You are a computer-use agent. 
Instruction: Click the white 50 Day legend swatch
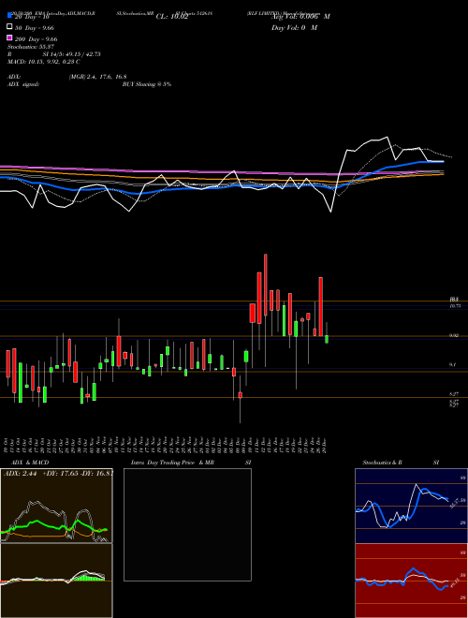(9, 27)
